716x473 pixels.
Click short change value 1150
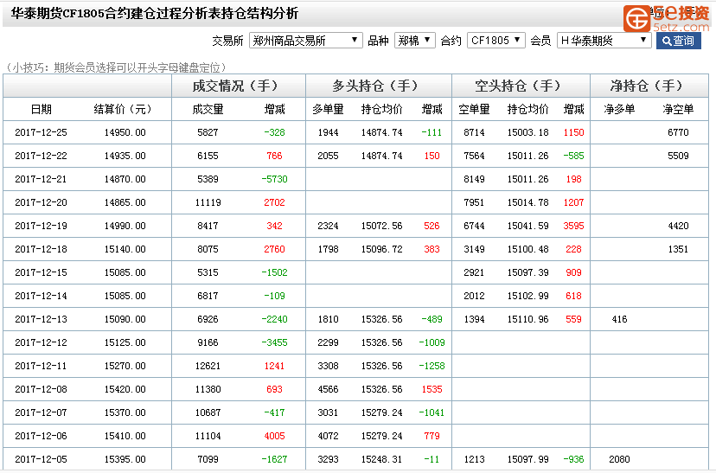coord(573,132)
